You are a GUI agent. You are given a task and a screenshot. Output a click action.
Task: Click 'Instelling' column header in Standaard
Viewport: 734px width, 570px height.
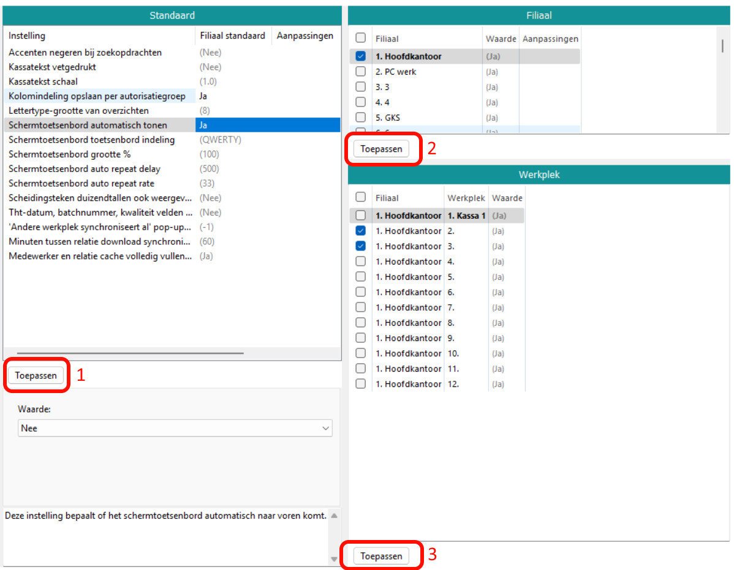[27, 36]
